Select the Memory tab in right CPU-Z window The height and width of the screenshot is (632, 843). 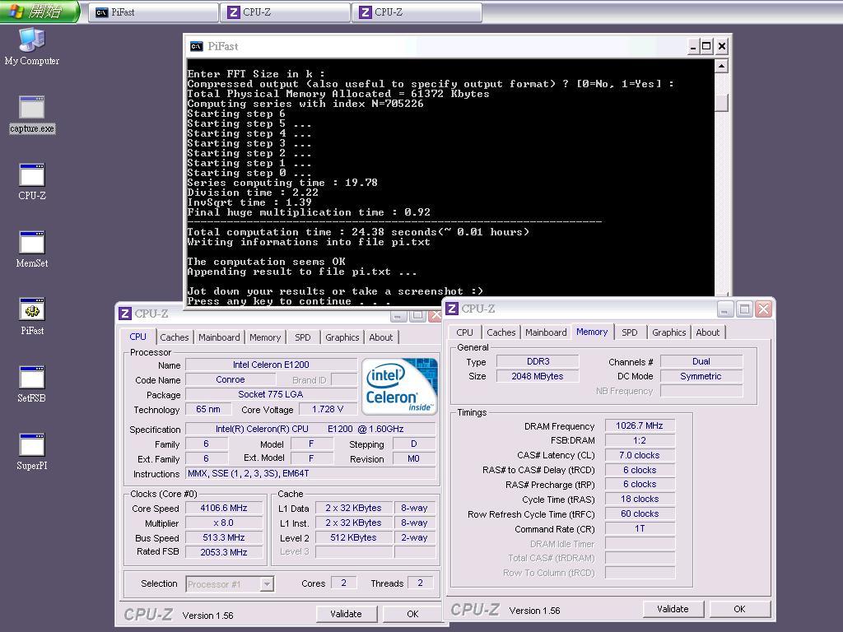[x=592, y=332]
